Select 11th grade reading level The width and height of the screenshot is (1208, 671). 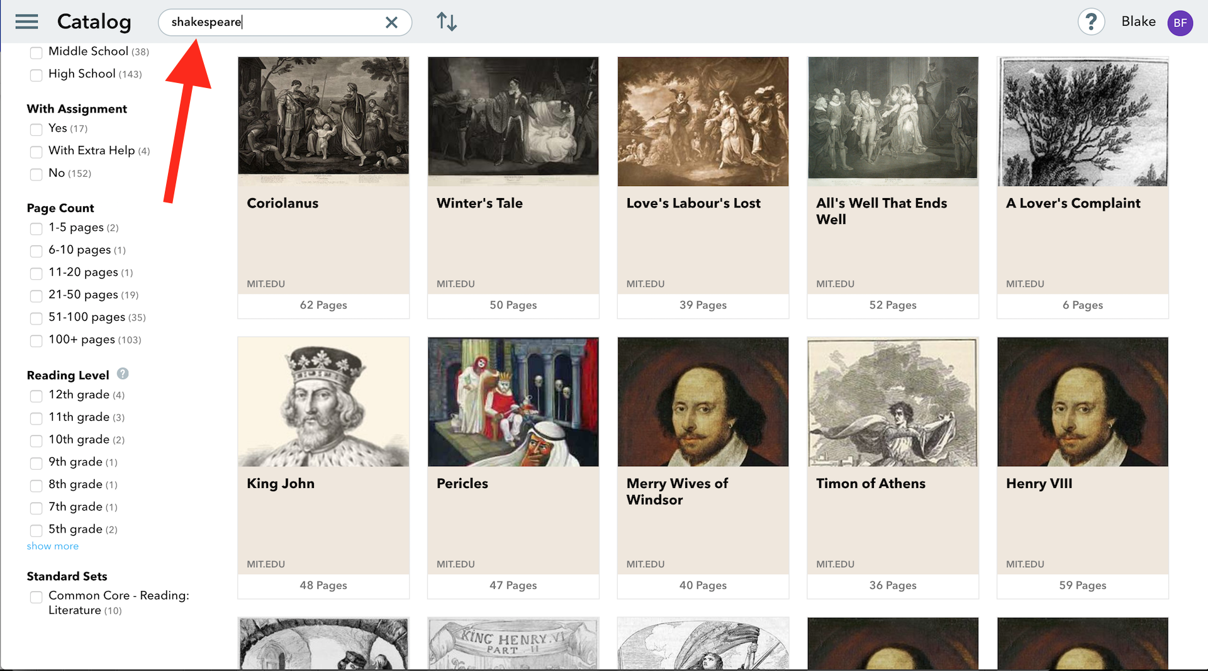[36, 418]
